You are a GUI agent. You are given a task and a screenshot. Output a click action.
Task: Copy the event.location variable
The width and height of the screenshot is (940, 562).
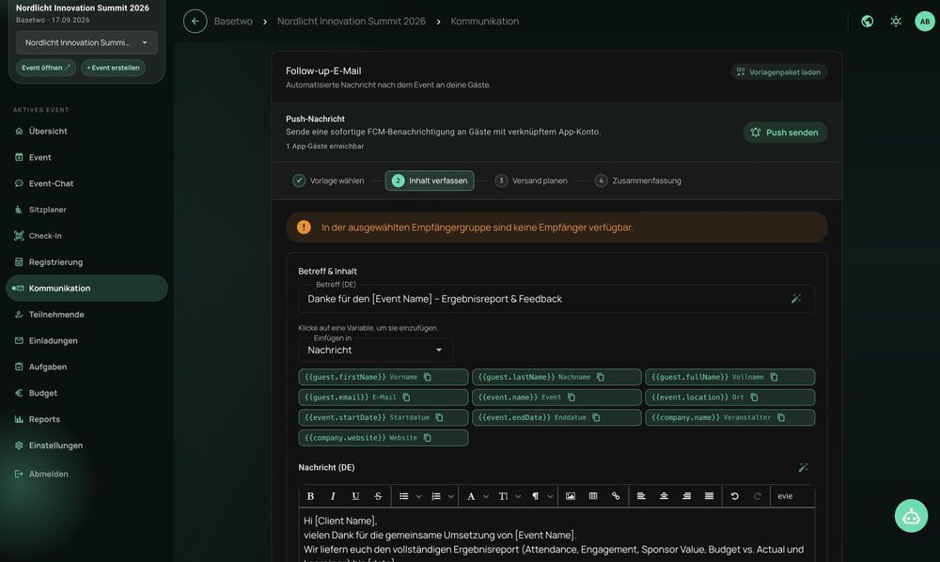[x=754, y=398]
